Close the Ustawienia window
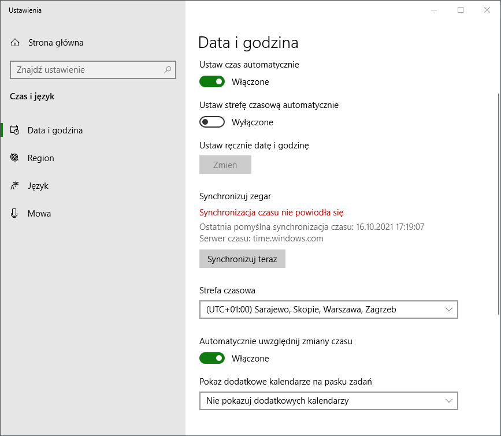 [487, 10]
